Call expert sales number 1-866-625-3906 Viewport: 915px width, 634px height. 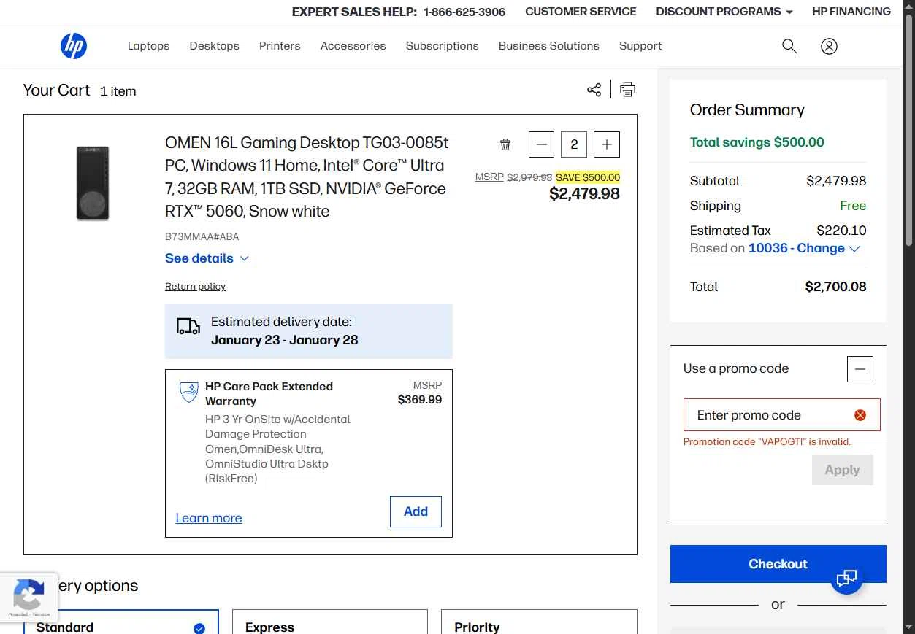click(x=464, y=12)
